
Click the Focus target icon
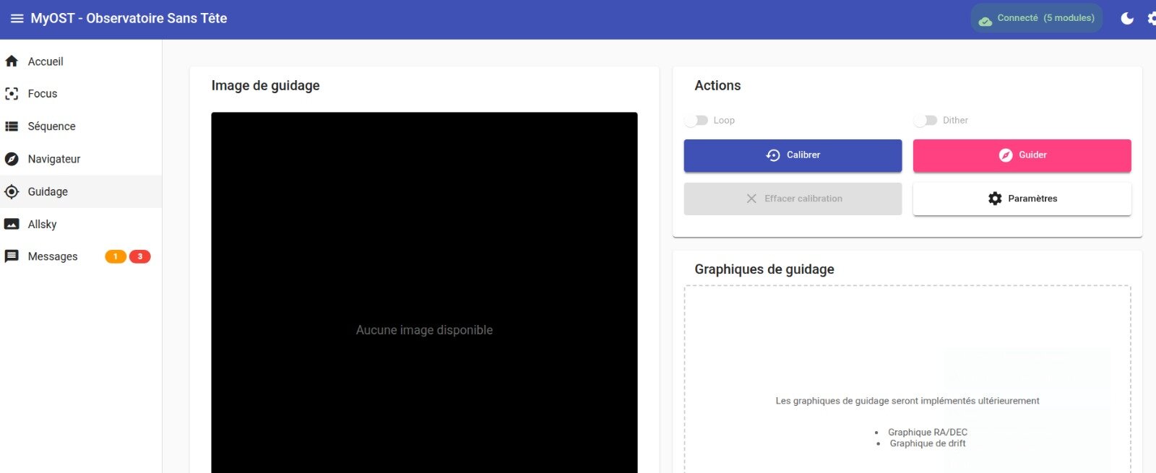(12, 94)
